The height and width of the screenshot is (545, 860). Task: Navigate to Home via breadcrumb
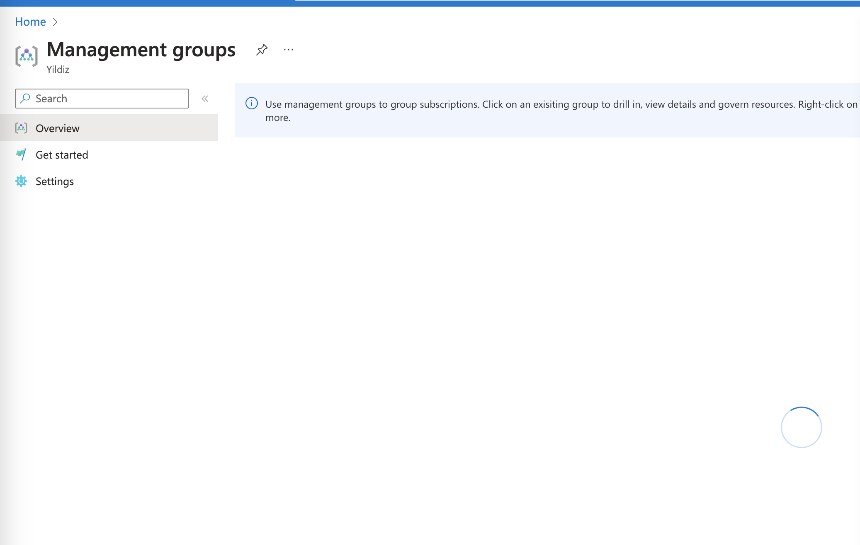tap(30, 22)
